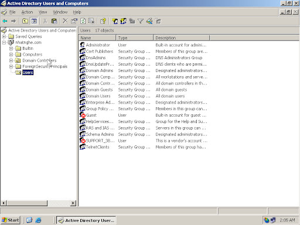Open Properties via the toolbar icon
Viewport: 300px width, 225px height.
point(74,21)
